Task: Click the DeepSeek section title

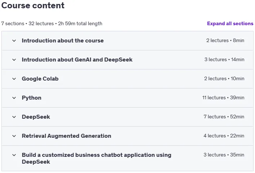Action: 36,117
